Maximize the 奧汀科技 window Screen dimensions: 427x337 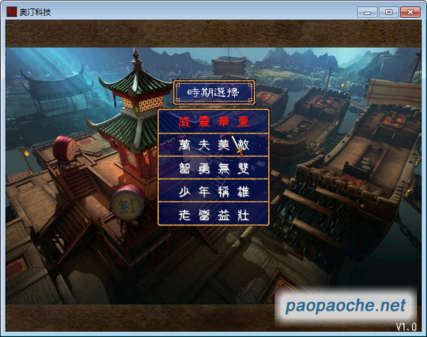coord(389,12)
